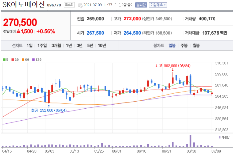Image resolution: width=233 pixels, height=155 pixels.
Task: Click the 최고 302,000 (06/24) annotation
Action: pos(173,66)
